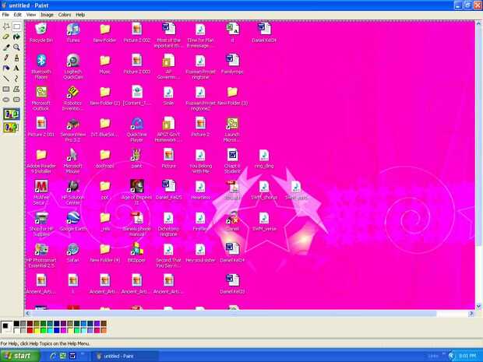Select the Curve tool
The width and height of the screenshot is (483, 362).
click(x=16, y=79)
